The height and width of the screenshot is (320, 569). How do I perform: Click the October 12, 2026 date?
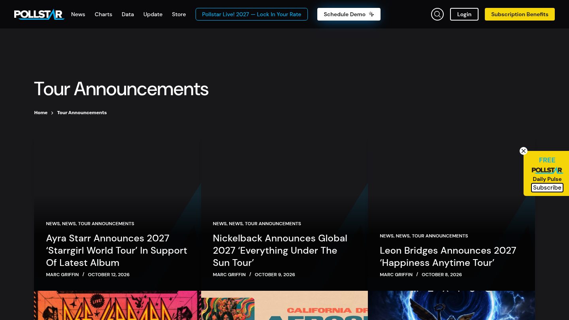109,275
